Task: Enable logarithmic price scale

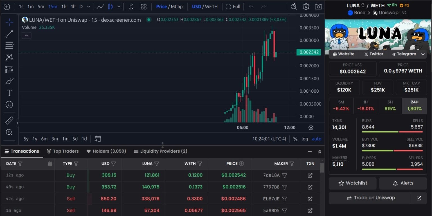Action: pyautogui.click(x=305, y=139)
